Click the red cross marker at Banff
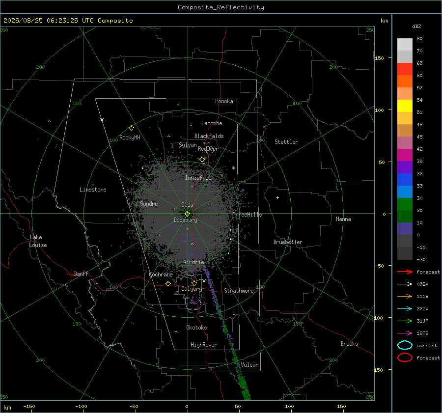Image resolution: width=442 pixels, height=413 pixels. tap(70, 274)
